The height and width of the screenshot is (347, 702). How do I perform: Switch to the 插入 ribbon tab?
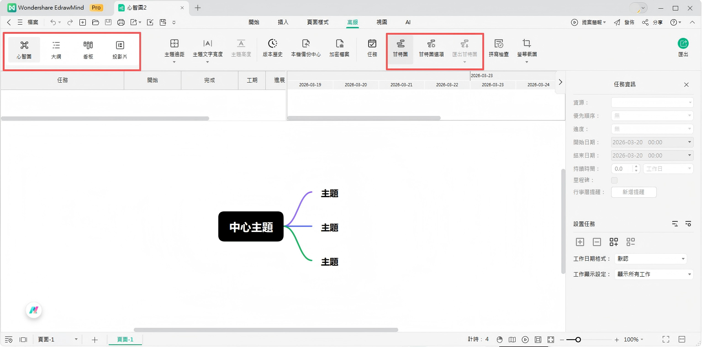[x=283, y=22]
